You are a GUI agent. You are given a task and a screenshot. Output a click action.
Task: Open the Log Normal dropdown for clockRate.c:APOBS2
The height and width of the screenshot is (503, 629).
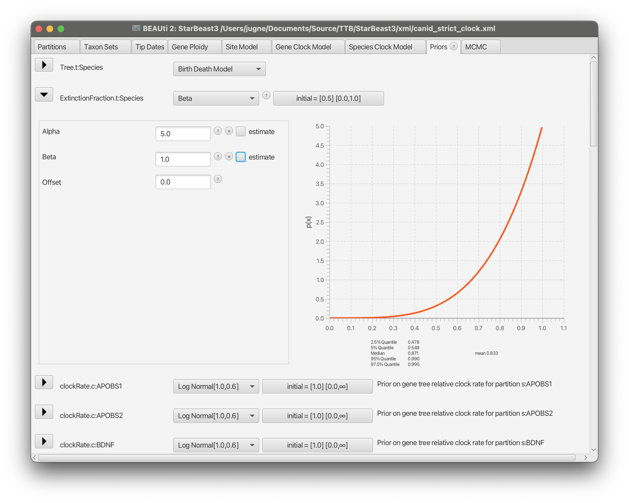[x=216, y=416]
